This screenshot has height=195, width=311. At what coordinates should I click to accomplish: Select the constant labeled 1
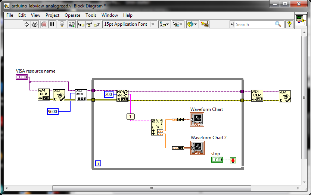click(131, 117)
